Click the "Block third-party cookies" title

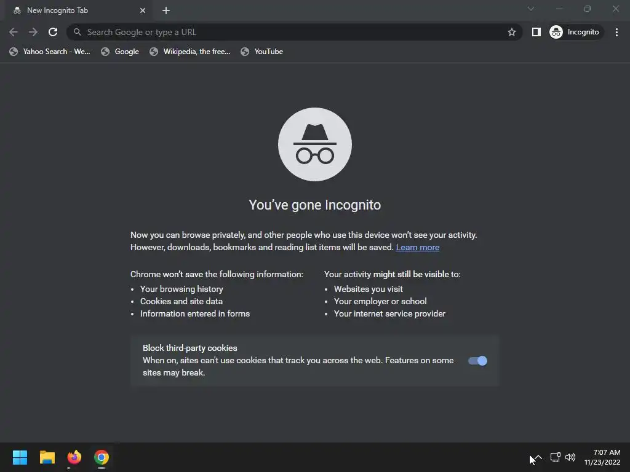coord(189,348)
